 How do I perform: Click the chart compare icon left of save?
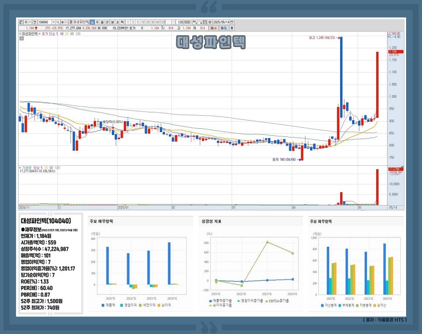[x=195, y=22]
